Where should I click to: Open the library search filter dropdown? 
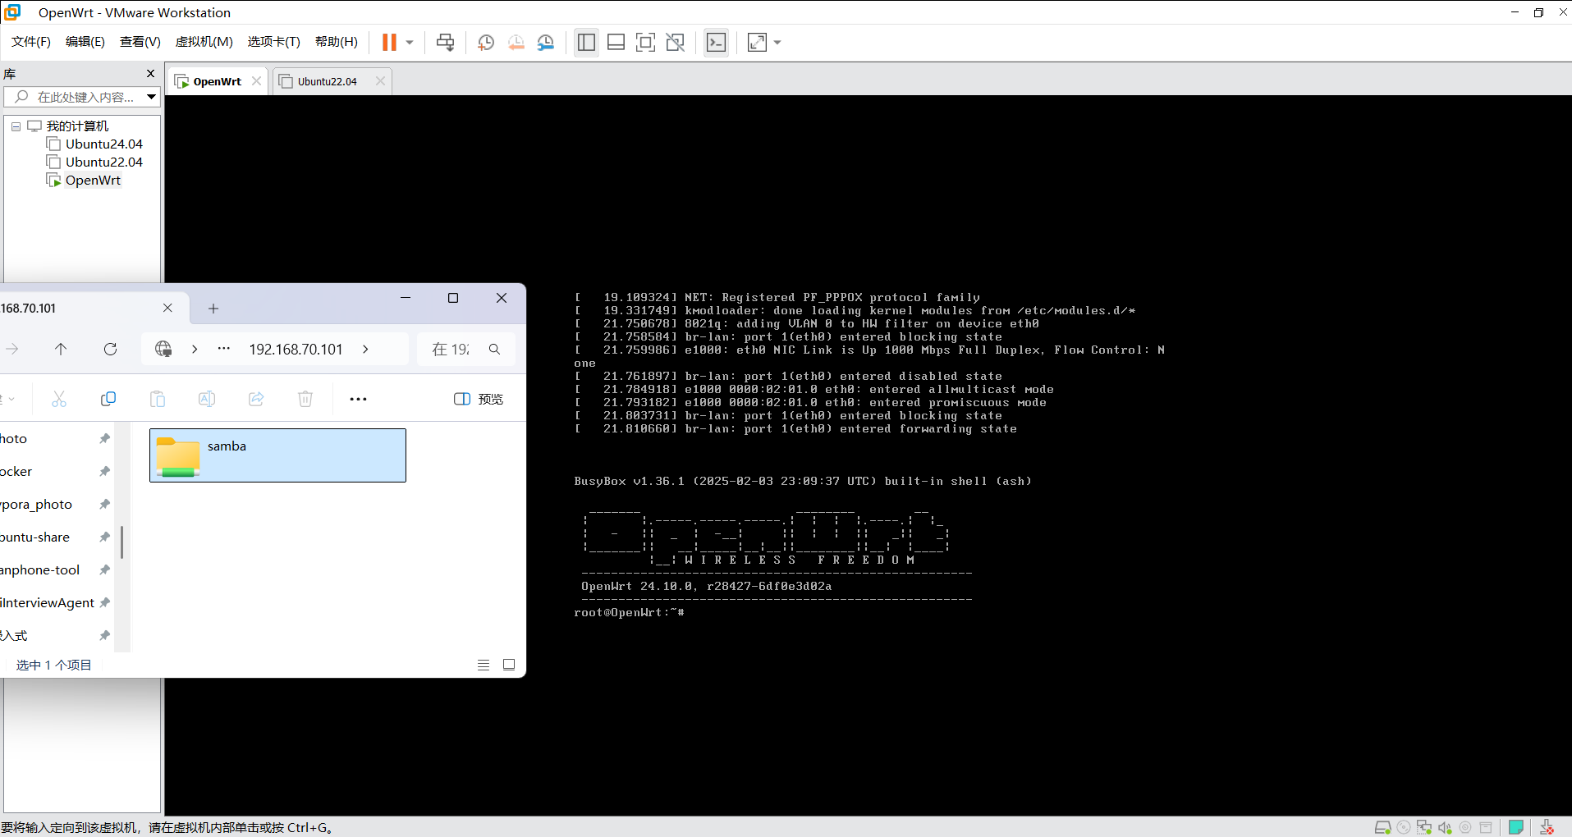[x=152, y=97]
